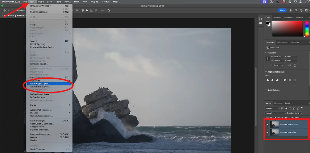The width and height of the screenshot is (310, 153).
Task: Align horizontal centers in Properties panel
Action: click(272, 80)
